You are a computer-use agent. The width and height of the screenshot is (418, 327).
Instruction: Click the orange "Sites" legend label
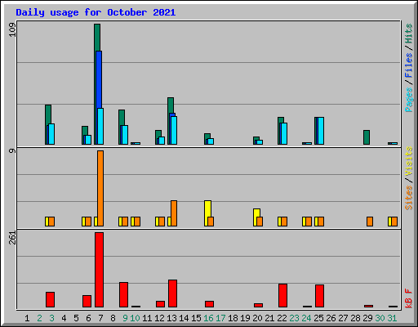408,198
